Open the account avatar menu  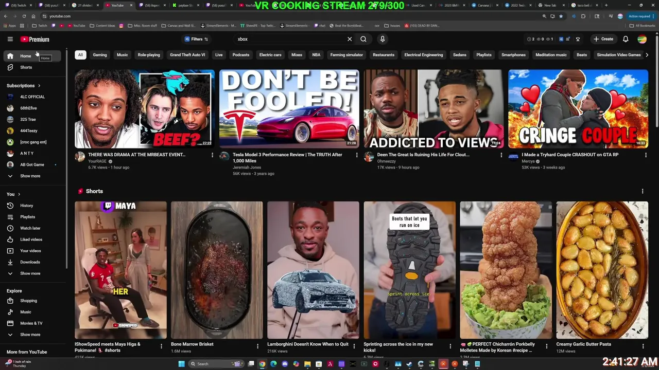(x=642, y=39)
